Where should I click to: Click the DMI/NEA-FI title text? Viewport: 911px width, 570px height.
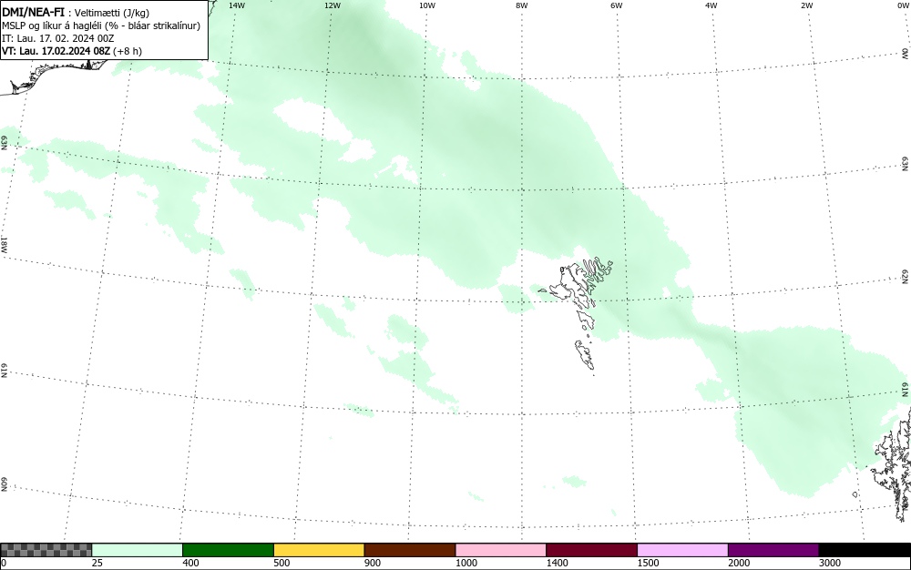(33, 13)
